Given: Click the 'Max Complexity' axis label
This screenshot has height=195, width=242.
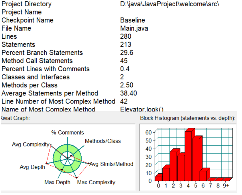Looking at the screenshot, I should (x=96, y=182).
